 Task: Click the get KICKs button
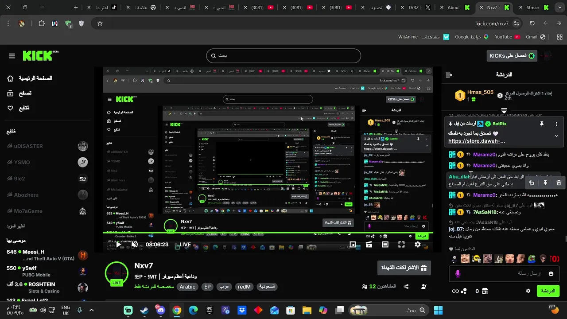[513, 55]
